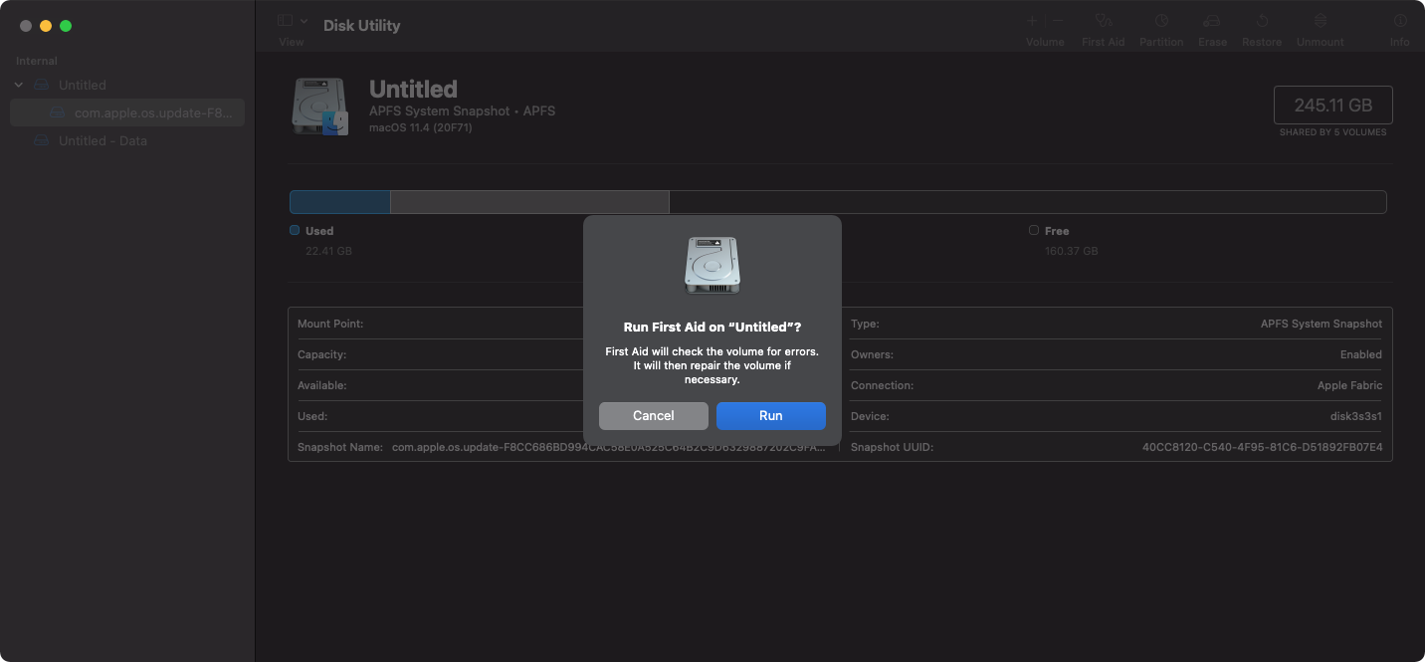
Task: Open the Partition tool
Action: pyautogui.click(x=1161, y=21)
